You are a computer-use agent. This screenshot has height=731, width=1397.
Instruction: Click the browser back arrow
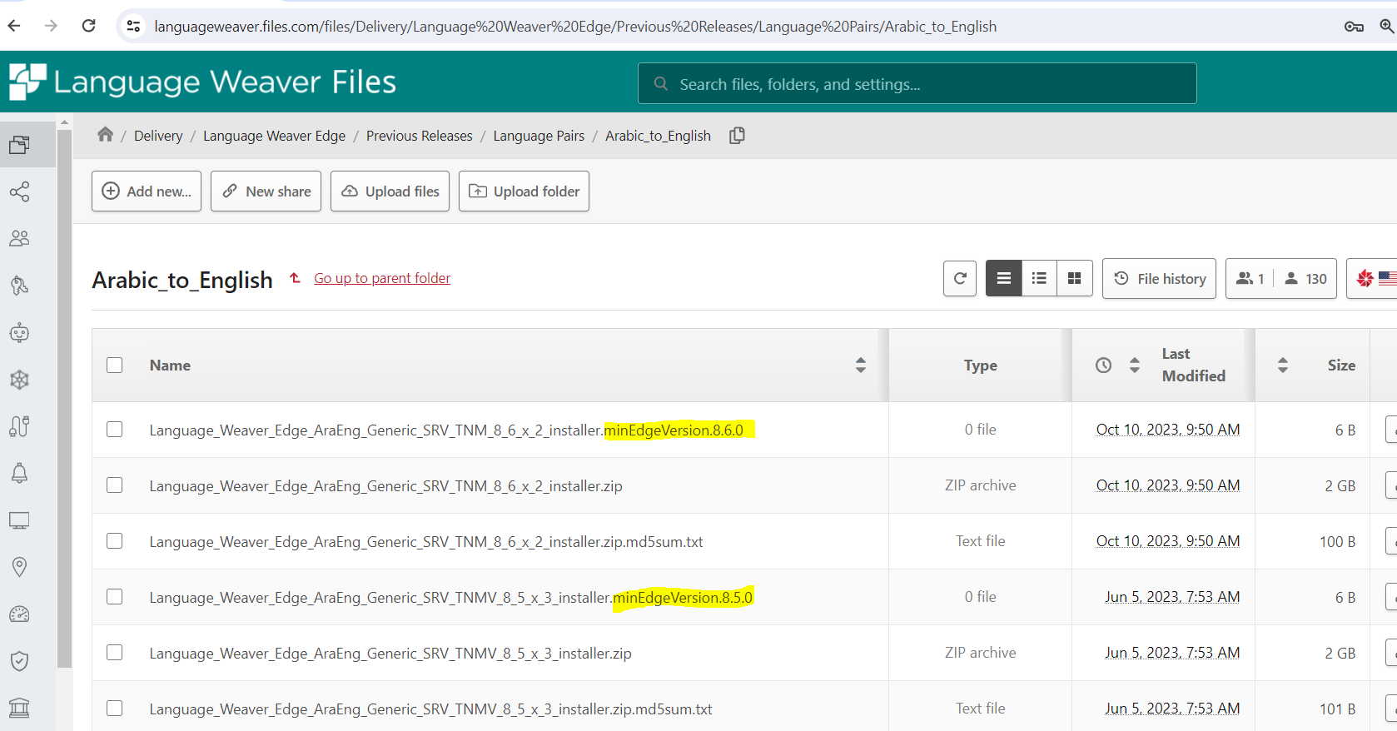(13, 26)
